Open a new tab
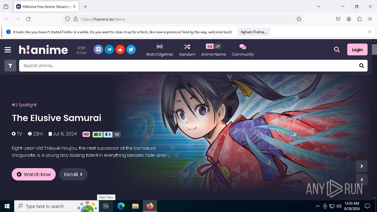377x212 pixels. click(x=85, y=6)
